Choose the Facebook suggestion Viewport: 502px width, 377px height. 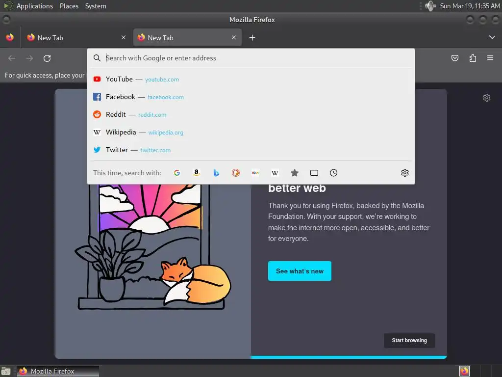point(251,97)
